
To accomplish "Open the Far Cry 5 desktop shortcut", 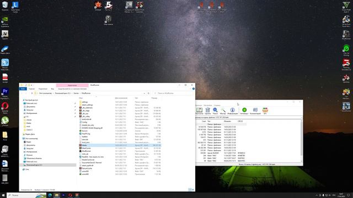I will pyautogui.click(x=109, y=6).
